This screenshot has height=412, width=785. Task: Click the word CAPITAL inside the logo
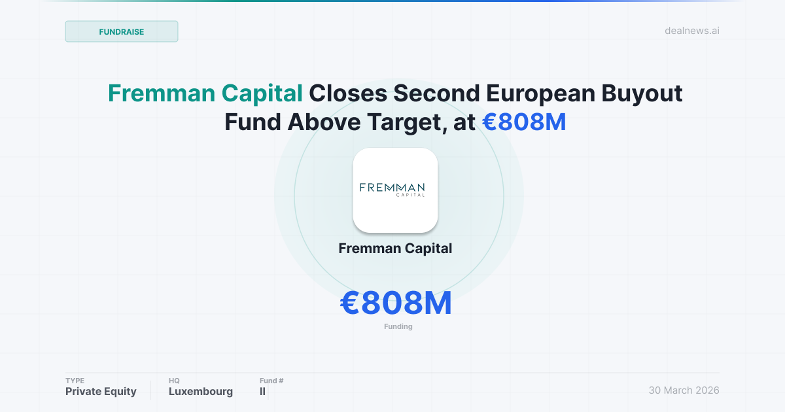pos(410,194)
